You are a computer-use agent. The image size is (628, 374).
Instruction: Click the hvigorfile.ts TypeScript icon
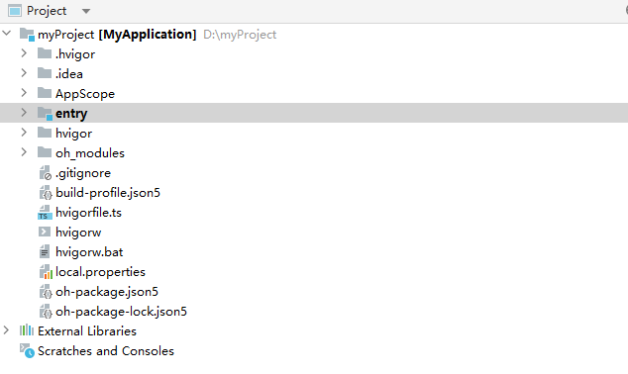[45, 213]
